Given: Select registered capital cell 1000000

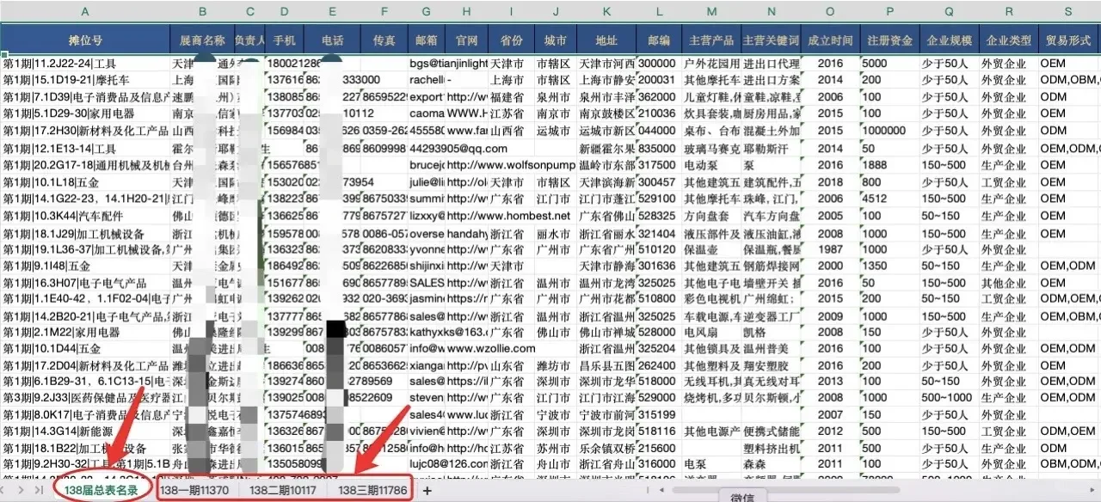Looking at the screenshot, I should [889, 132].
